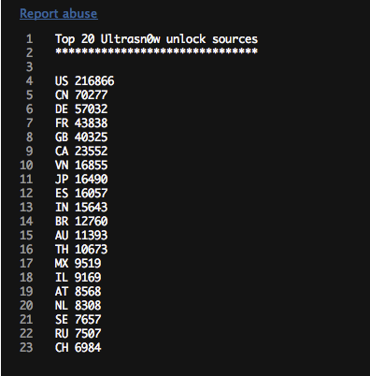Click the entry 'CA 23552'
370x376 pixels.
pyautogui.click(x=81, y=152)
